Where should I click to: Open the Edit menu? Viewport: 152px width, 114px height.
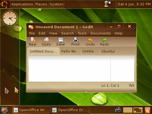click(x=42, y=33)
